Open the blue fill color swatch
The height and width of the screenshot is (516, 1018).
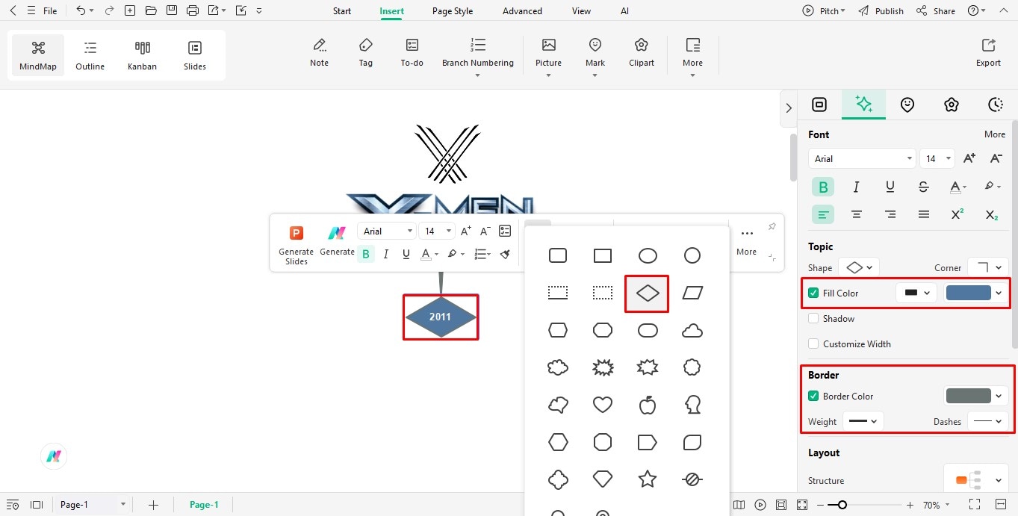tap(975, 293)
